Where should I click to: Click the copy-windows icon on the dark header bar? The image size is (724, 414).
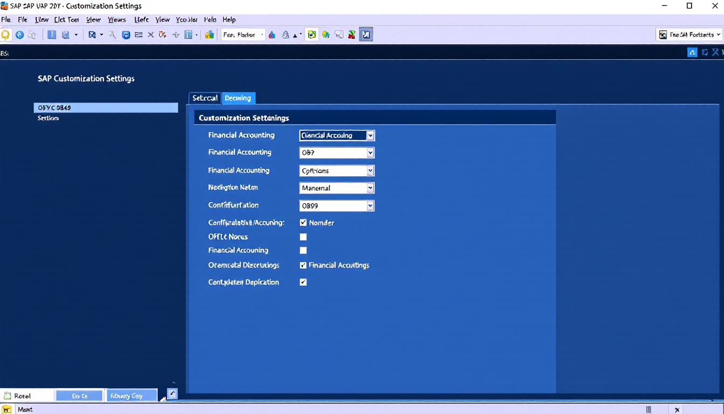pyautogui.click(x=705, y=52)
